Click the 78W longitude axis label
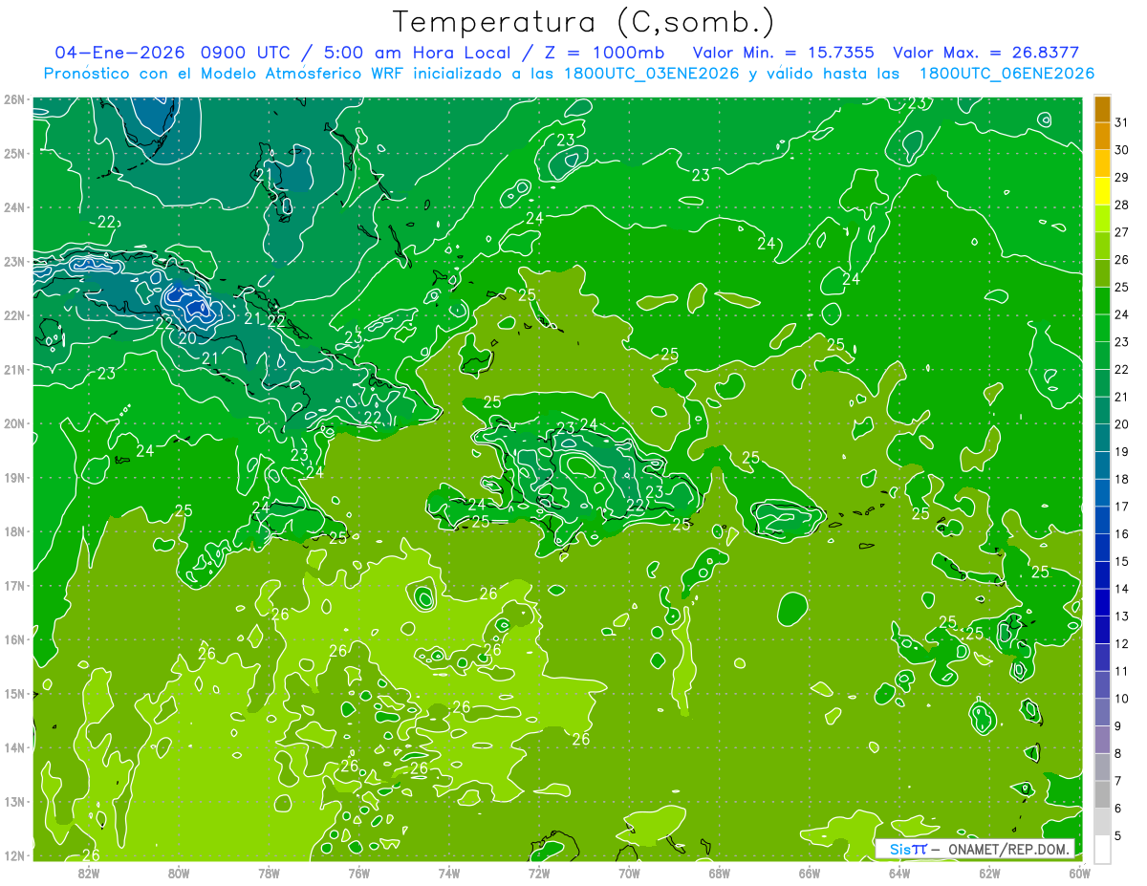1147x886 pixels. [x=269, y=873]
